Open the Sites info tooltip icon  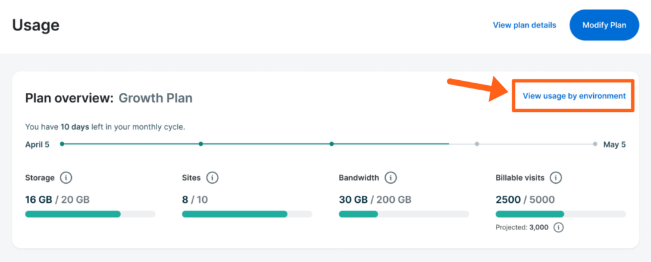(212, 178)
